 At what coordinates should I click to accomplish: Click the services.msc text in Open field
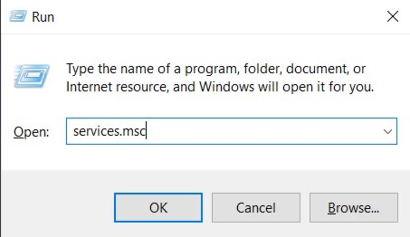(110, 132)
